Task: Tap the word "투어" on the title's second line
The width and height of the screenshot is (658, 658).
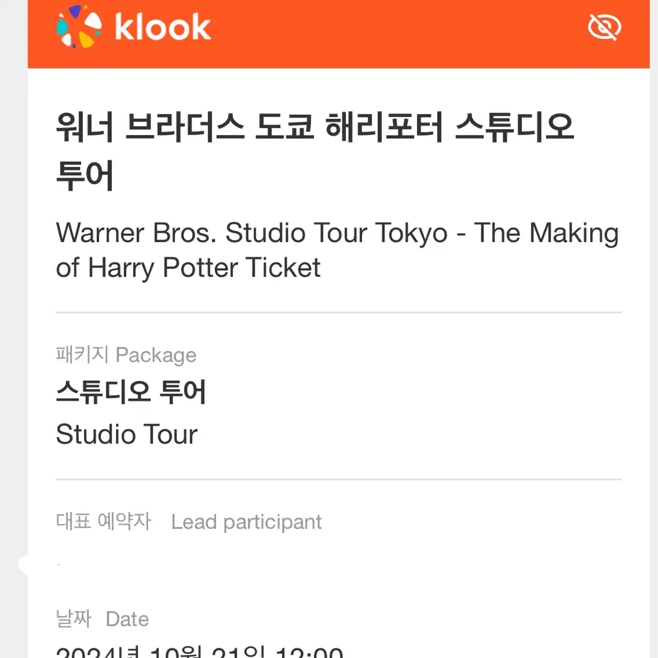Action: [85, 175]
